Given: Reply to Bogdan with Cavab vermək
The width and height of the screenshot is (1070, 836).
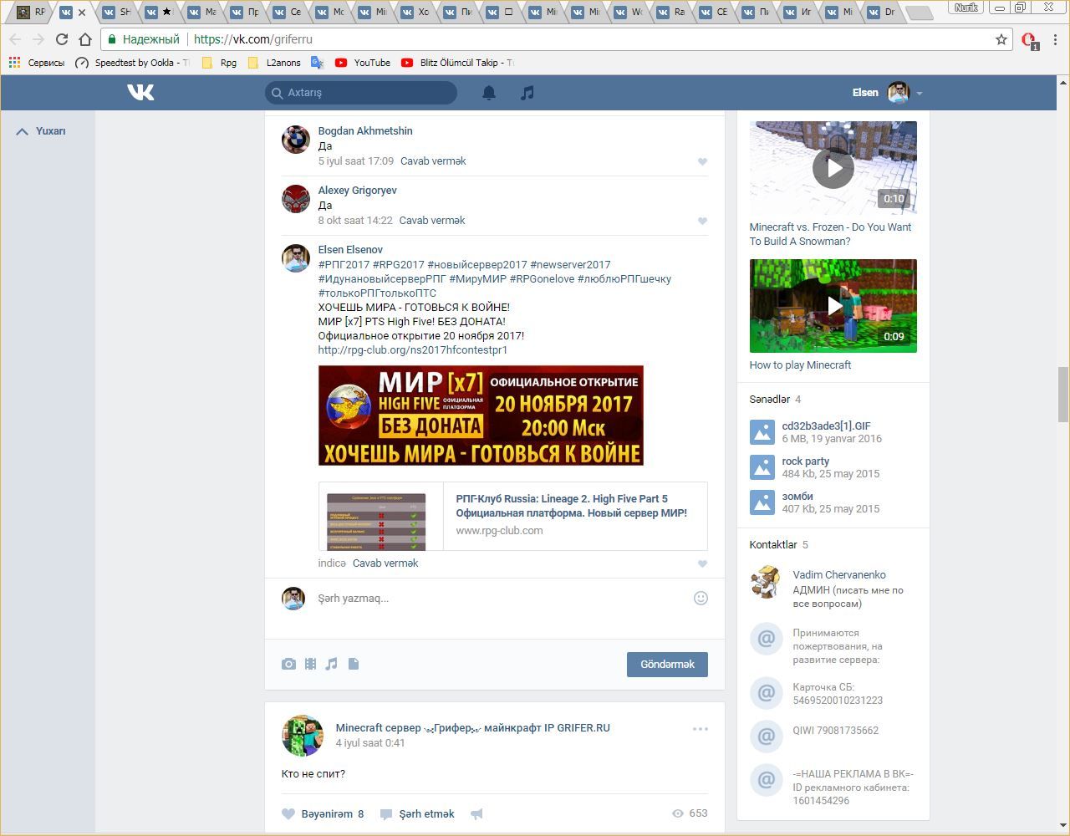Looking at the screenshot, I should click(433, 161).
